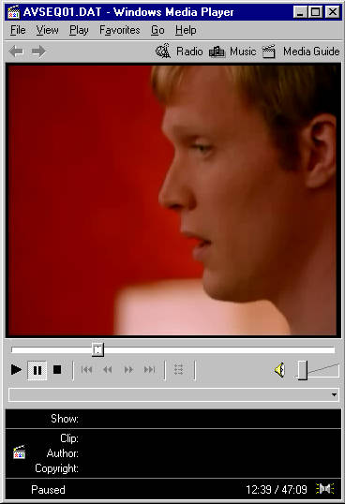Click the Back arrow in the toolbar
Screen dimensions: 345x504
coord(16,52)
